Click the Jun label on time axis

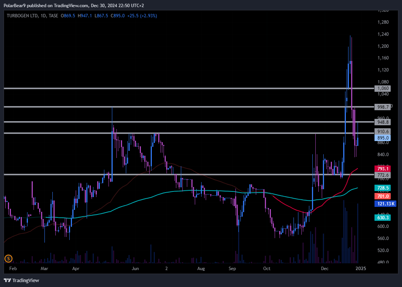[x=135, y=268]
